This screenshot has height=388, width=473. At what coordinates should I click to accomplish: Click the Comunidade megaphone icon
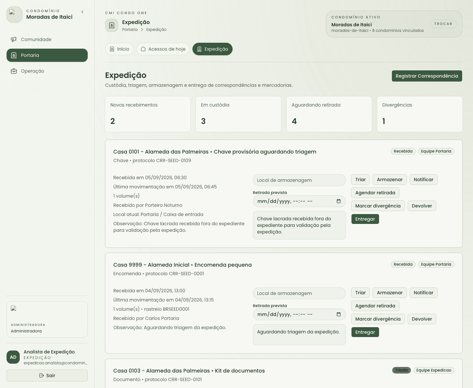point(14,39)
